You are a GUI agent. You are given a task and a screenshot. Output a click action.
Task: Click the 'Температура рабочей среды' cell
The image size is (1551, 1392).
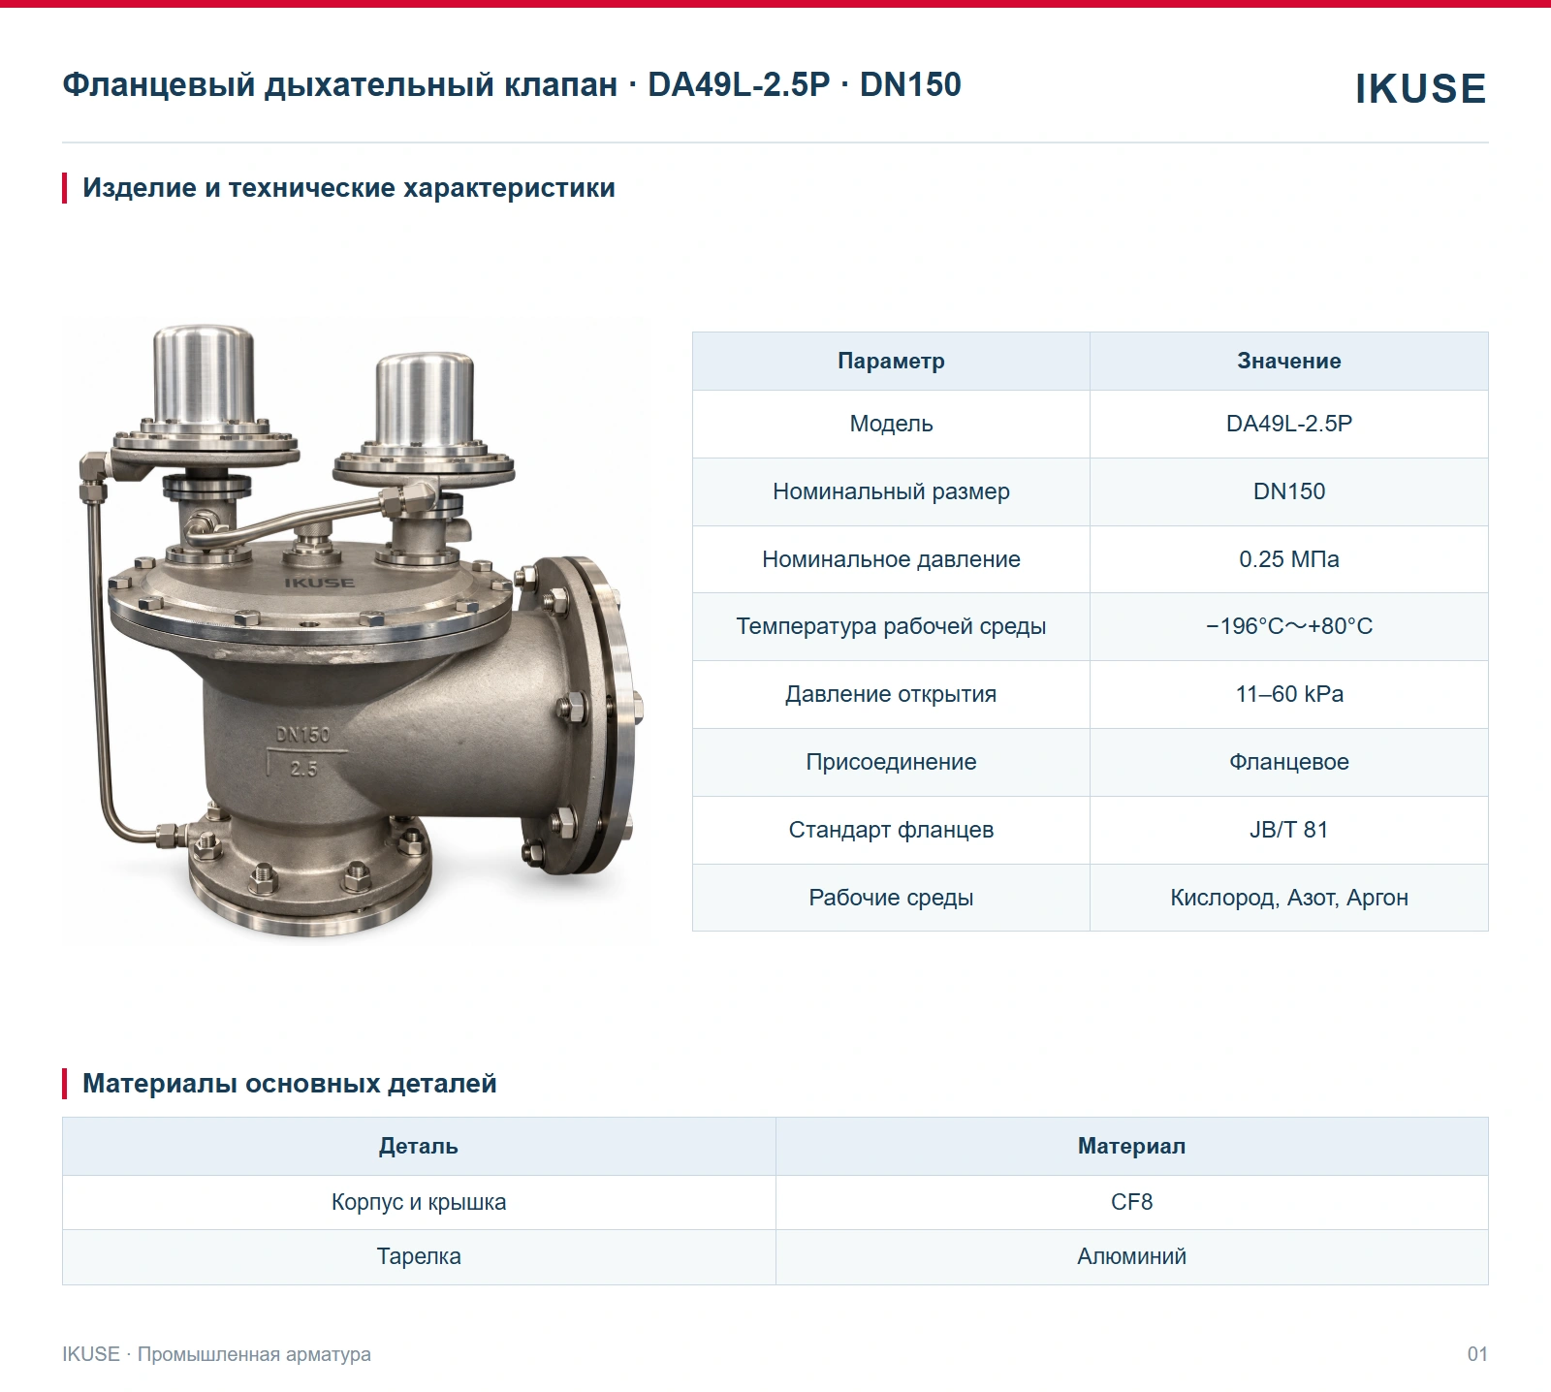tap(891, 626)
